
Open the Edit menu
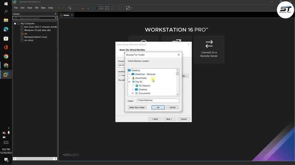point(23,8)
